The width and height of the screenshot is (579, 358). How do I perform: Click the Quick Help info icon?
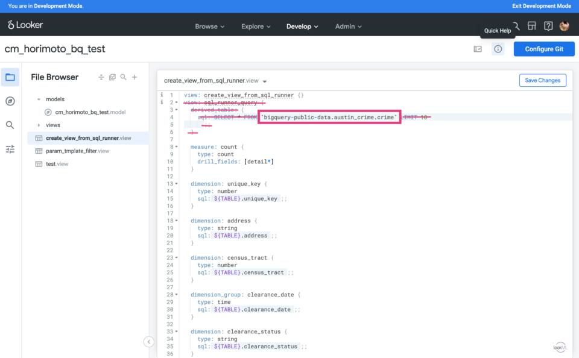(498, 49)
